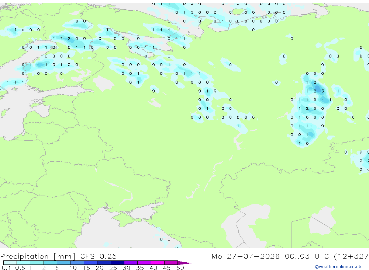The width and height of the screenshot is (369, 270).
Task: Click the '00..03 UTC' time label
Action: (x=307, y=256)
